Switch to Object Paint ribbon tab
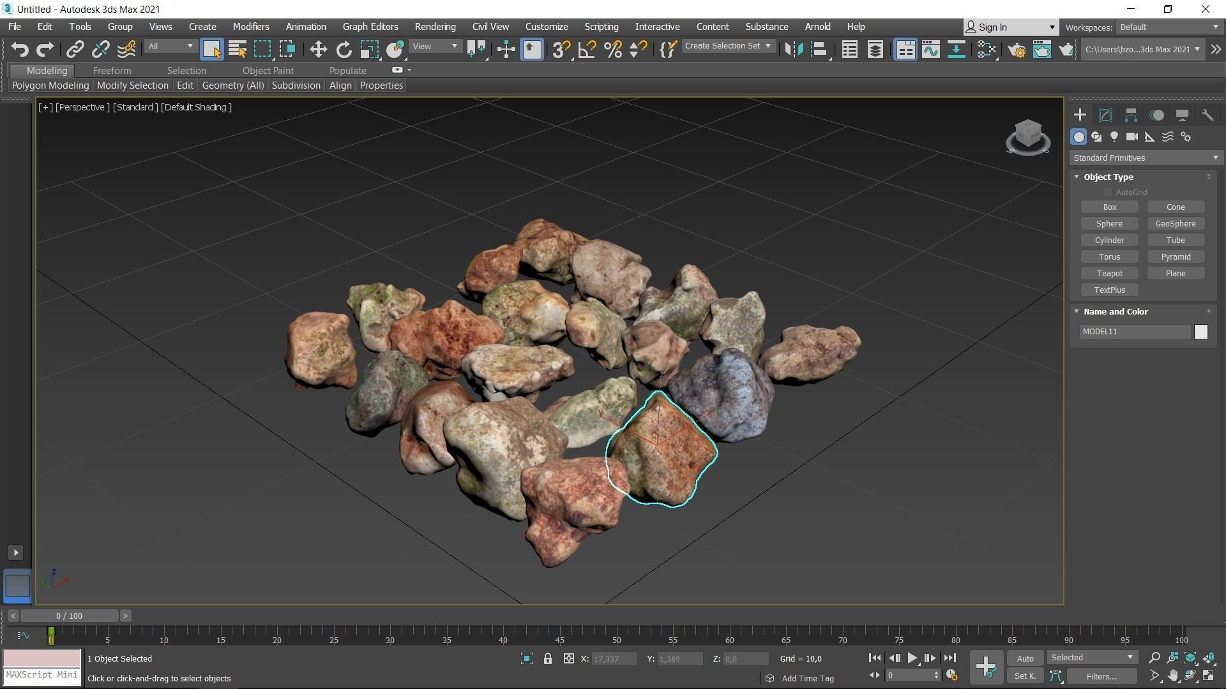The width and height of the screenshot is (1226, 689). [268, 70]
